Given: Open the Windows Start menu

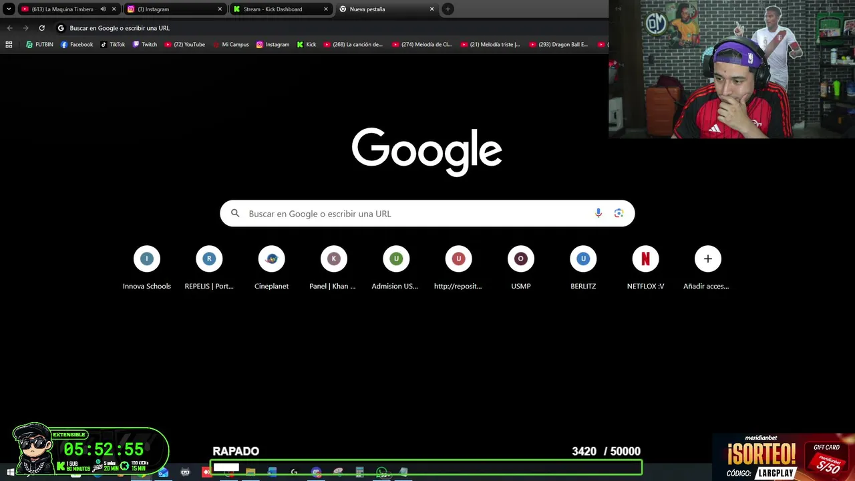Looking at the screenshot, I should click(x=10, y=472).
